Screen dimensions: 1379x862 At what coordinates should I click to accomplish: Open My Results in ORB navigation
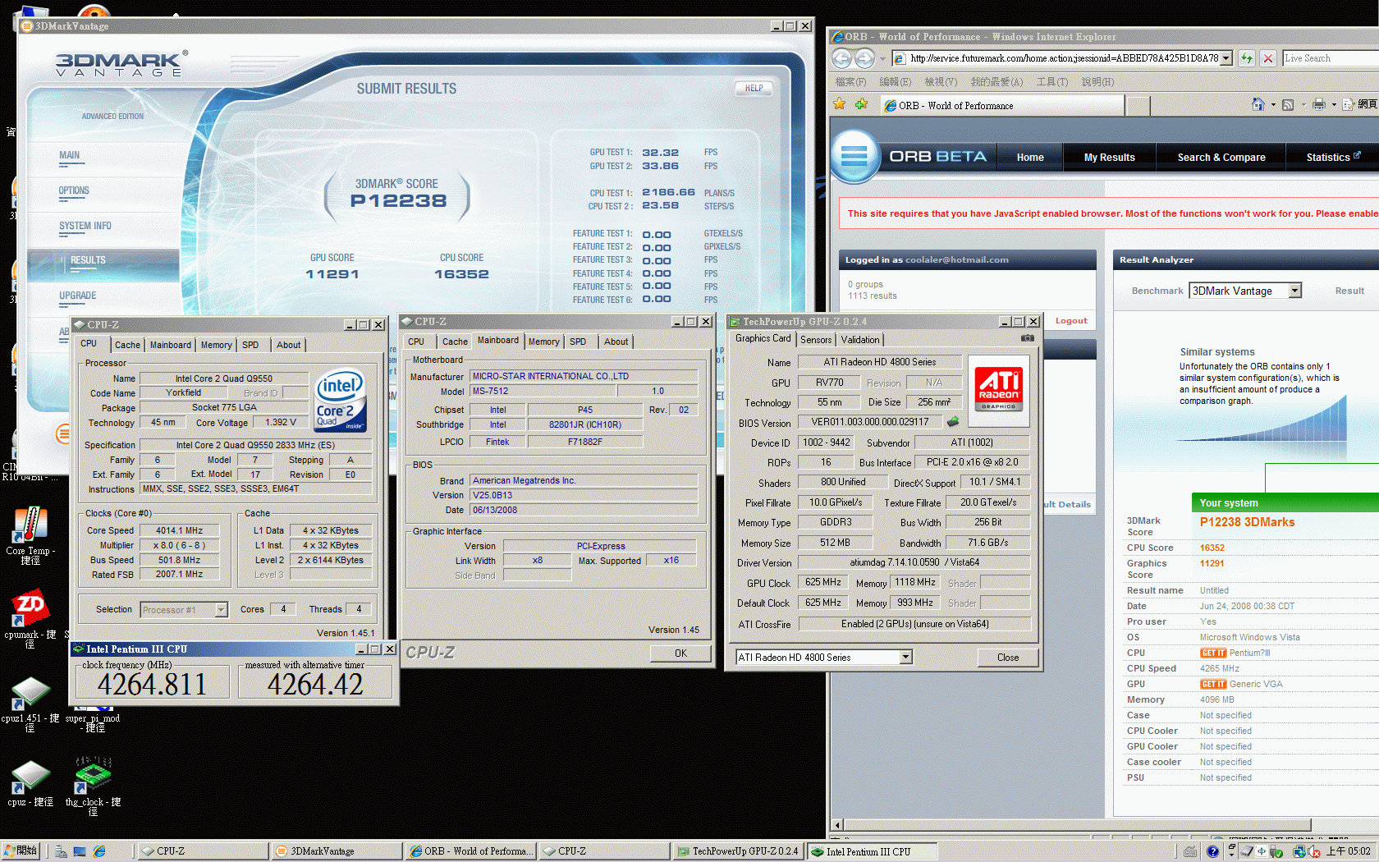pyautogui.click(x=1109, y=157)
